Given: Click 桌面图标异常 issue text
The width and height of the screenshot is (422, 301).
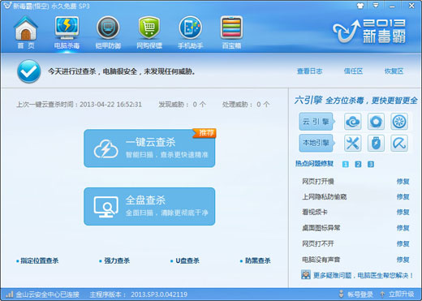Looking at the screenshot, I should pyautogui.click(x=321, y=228).
